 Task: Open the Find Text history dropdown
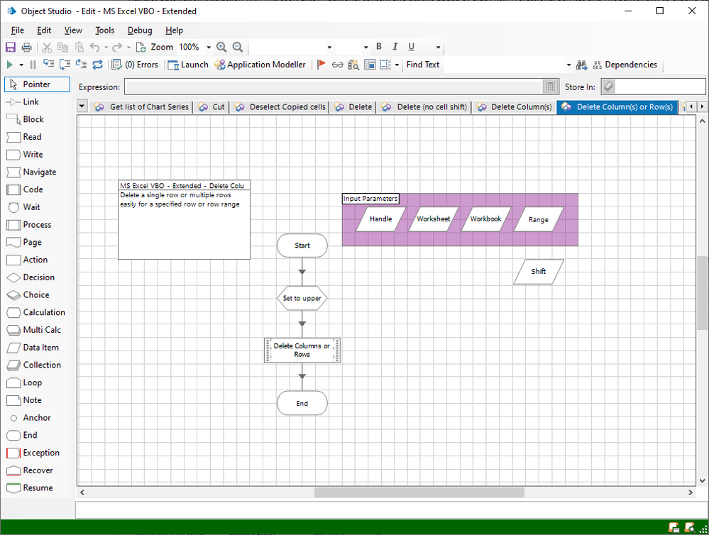pyautogui.click(x=568, y=65)
